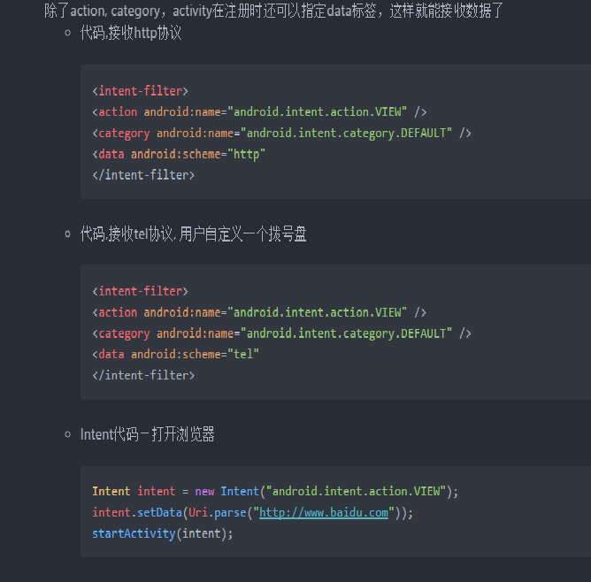591x582 pixels.
Task: Click the bullet before 代码,接收tel协议
Action: tap(68, 234)
